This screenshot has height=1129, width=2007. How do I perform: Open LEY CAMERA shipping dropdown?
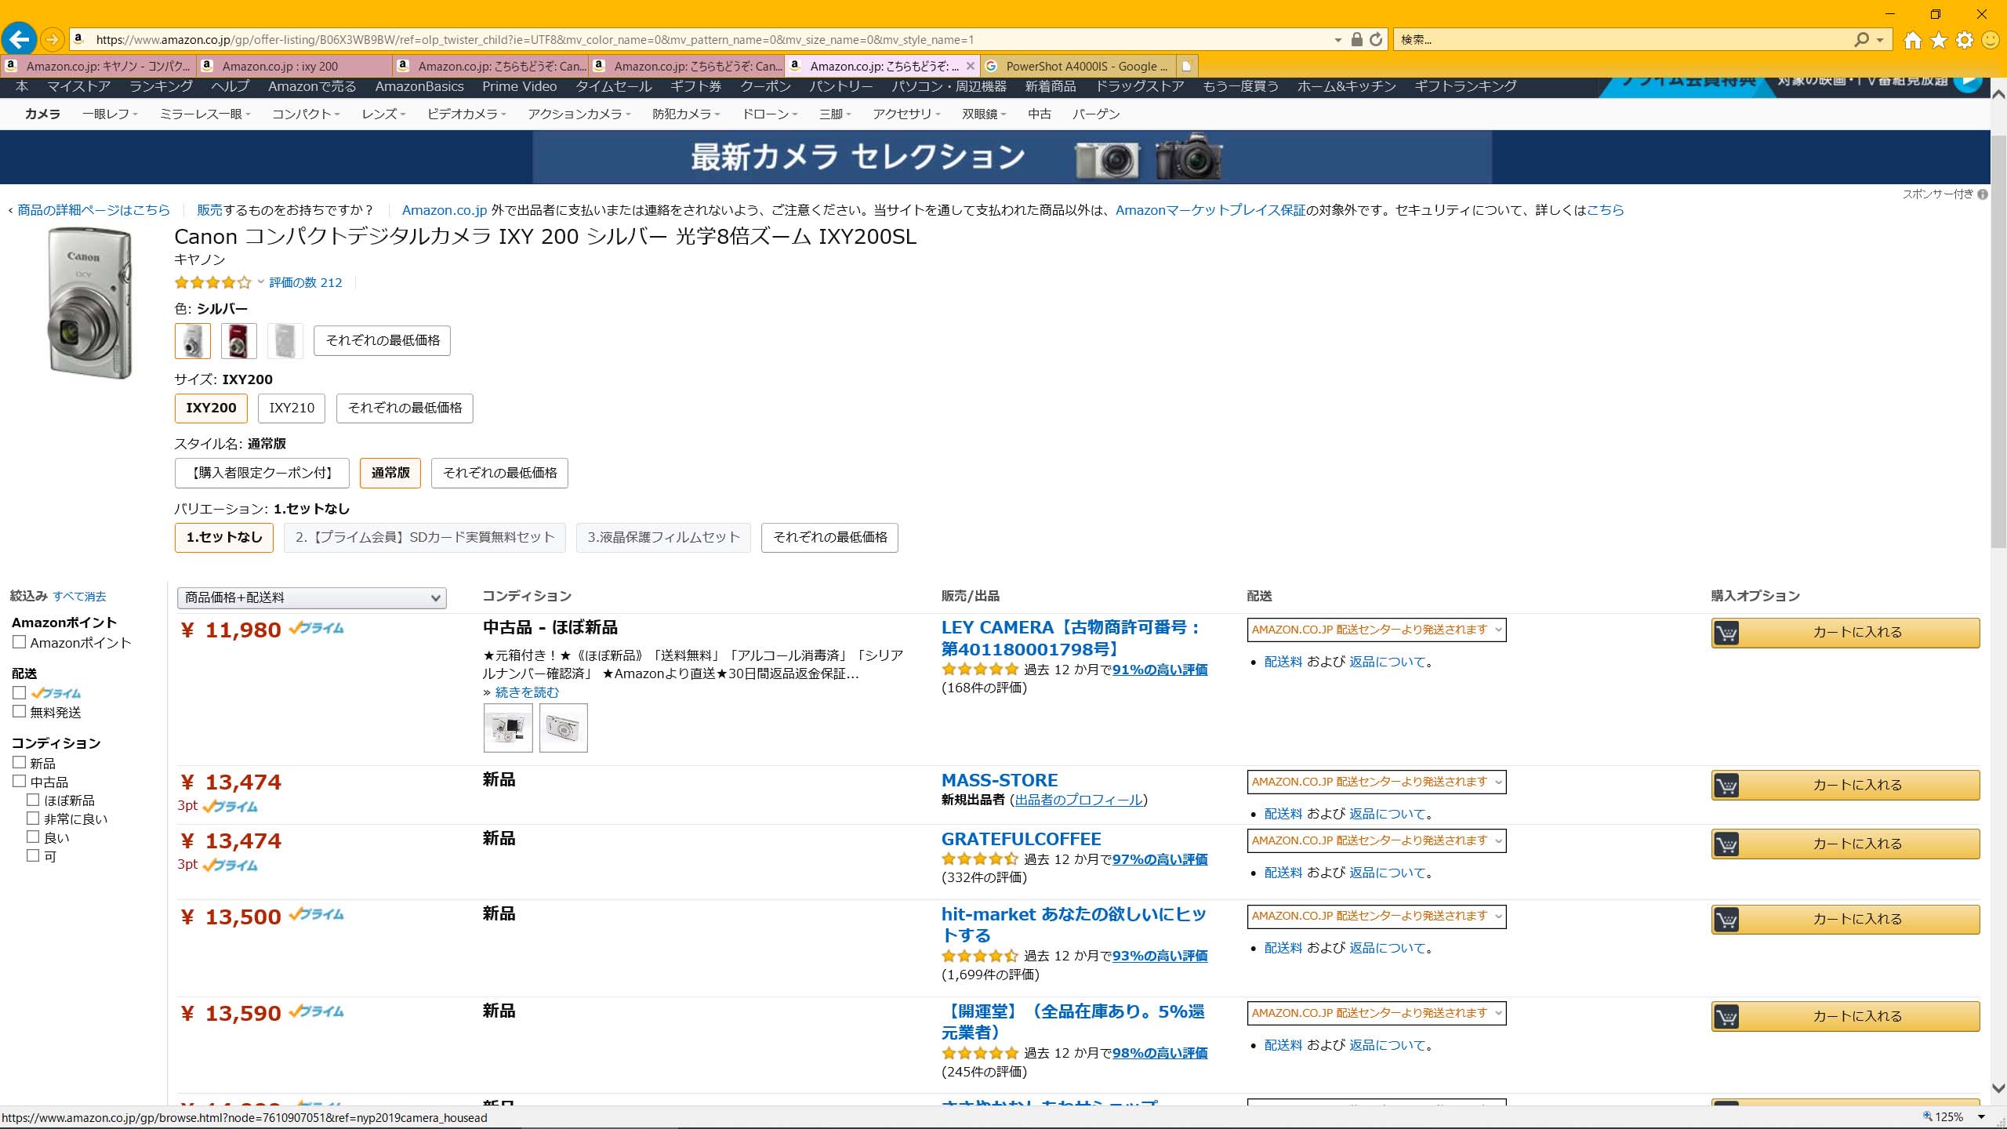pos(1377,630)
